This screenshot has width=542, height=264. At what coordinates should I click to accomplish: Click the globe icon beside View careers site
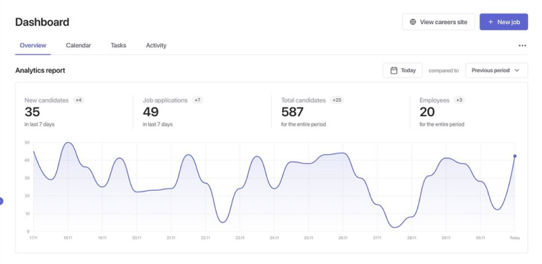tap(413, 22)
